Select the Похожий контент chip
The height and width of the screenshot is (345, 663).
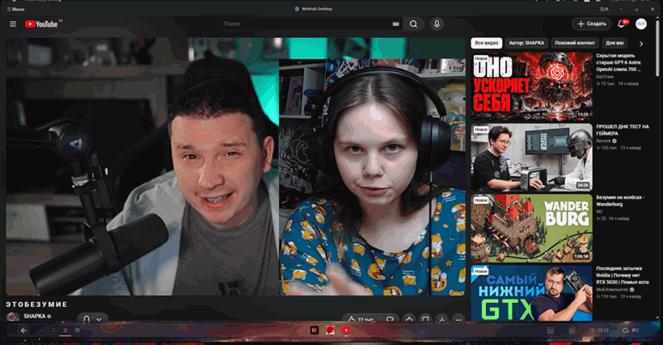[575, 43]
